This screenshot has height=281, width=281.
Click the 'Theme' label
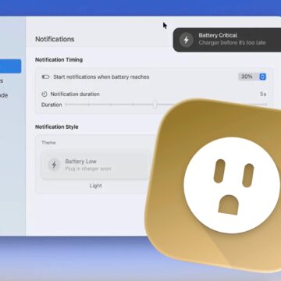(48, 143)
